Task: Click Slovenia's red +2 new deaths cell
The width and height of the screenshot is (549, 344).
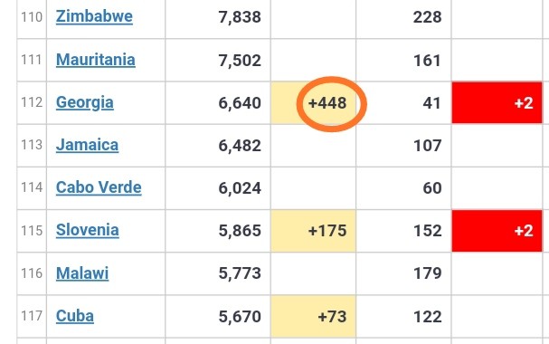Action: tap(497, 231)
